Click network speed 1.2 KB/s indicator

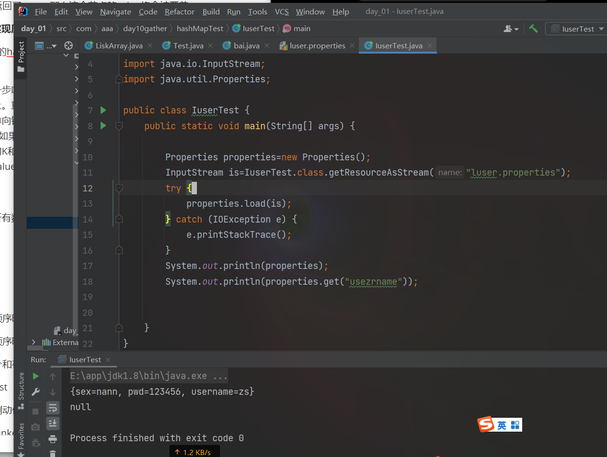195,452
